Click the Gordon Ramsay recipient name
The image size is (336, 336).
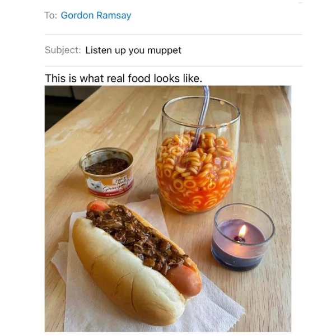point(96,16)
